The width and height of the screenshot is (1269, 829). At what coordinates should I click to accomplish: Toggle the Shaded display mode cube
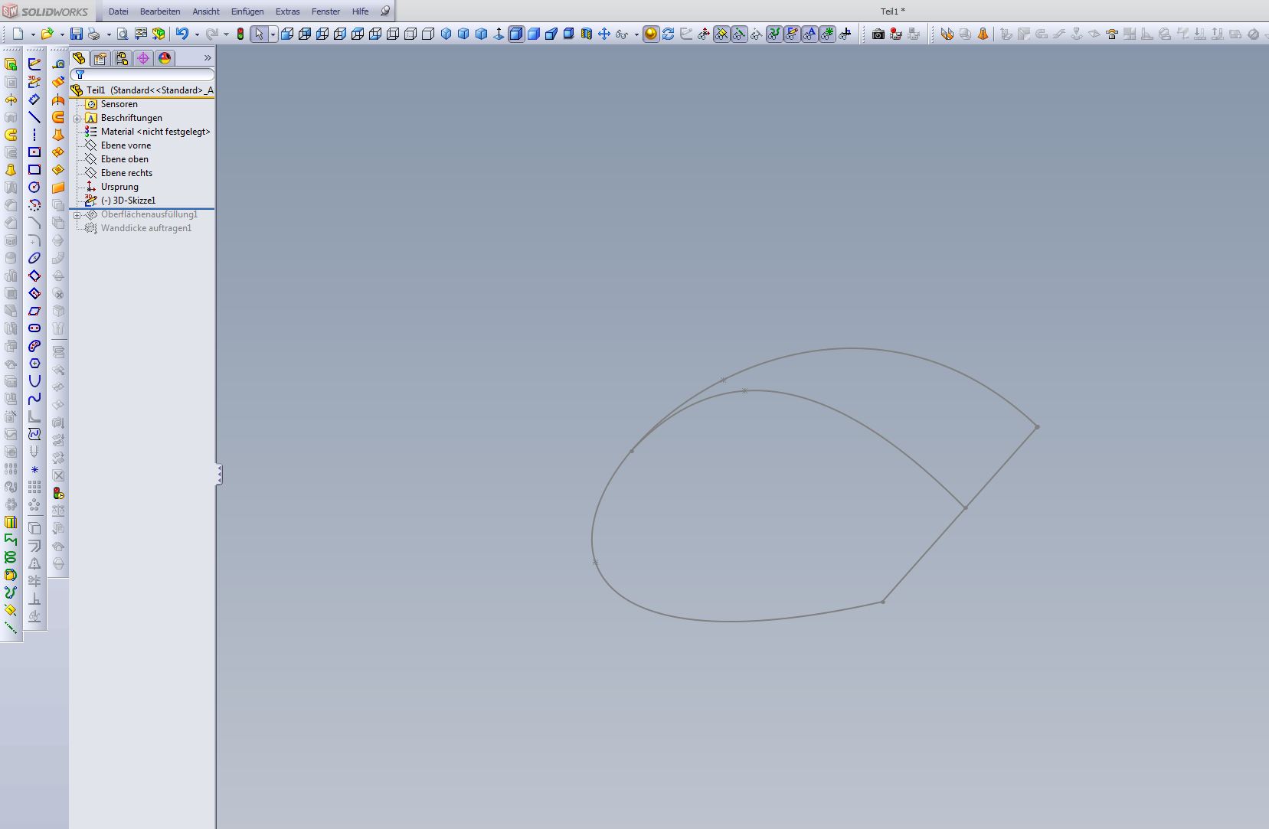[x=534, y=34]
